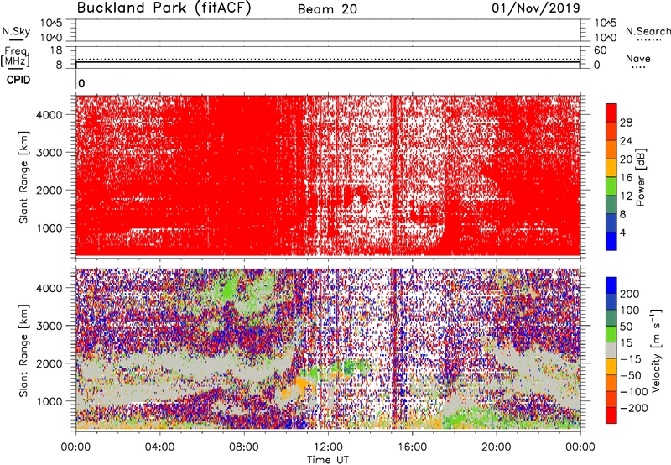Click the 'N.Search' legend label
This screenshot has width=671, height=465.
point(648,31)
